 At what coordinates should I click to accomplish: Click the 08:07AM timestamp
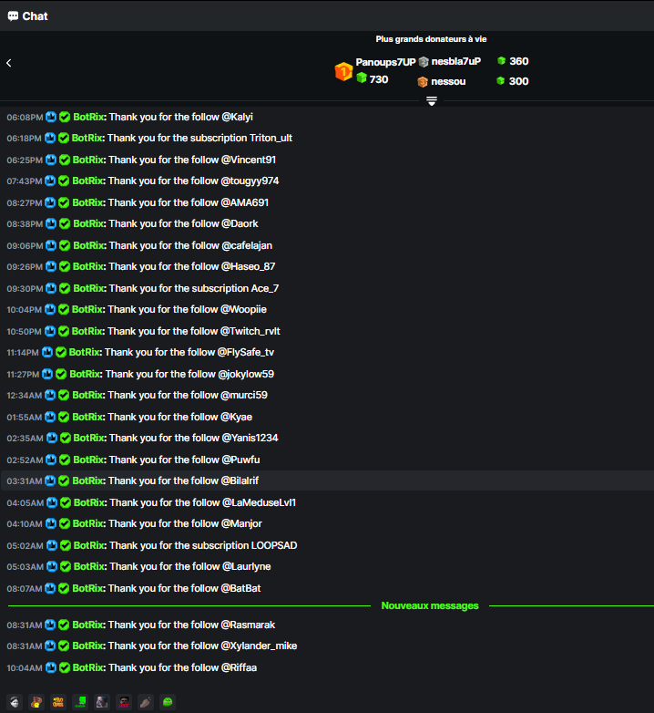[x=24, y=588]
